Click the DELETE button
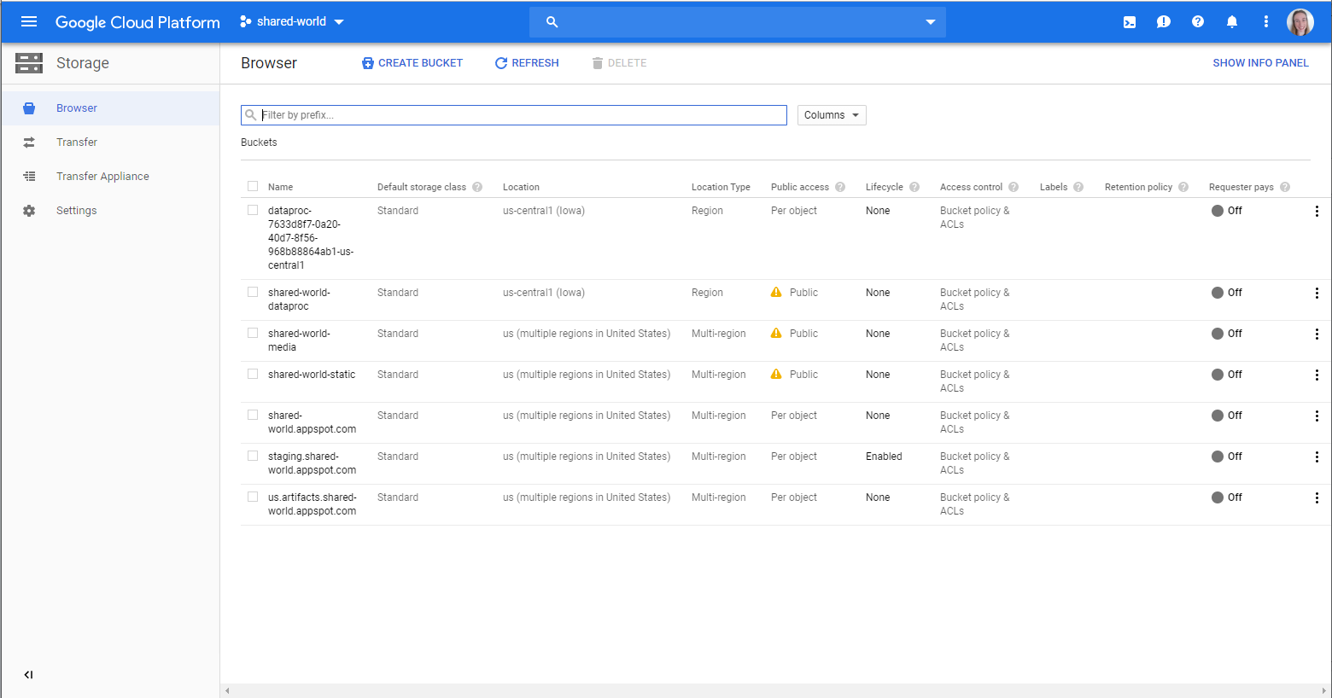The width and height of the screenshot is (1332, 698). coord(619,63)
